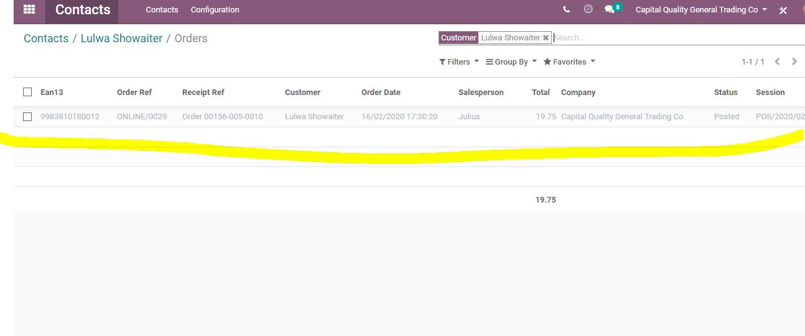This screenshot has width=805, height=336.
Task: Open the activities clock icon
Action: click(x=588, y=10)
